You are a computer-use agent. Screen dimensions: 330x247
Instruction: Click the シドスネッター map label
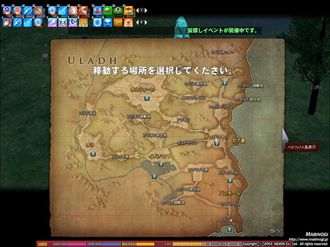pyautogui.click(x=222, y=52)
